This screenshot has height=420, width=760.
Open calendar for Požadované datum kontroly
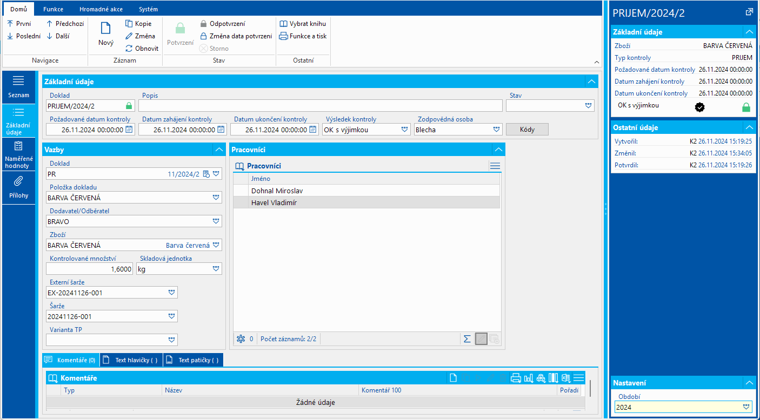(129, 130)
